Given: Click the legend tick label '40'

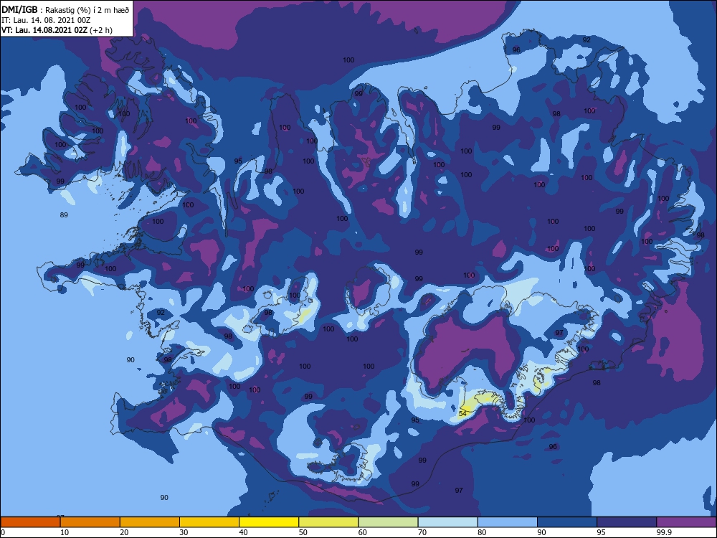Looking at the screenshot, I should tap(243, 532).
